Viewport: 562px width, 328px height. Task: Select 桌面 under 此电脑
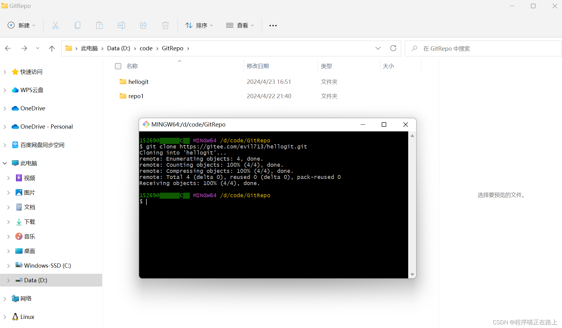[x=25, y=251]
